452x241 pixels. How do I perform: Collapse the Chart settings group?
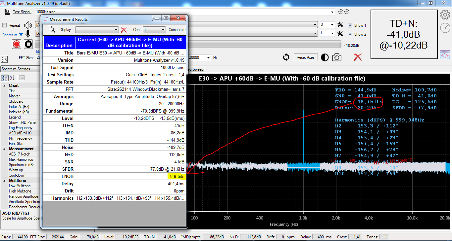[5, 86]
